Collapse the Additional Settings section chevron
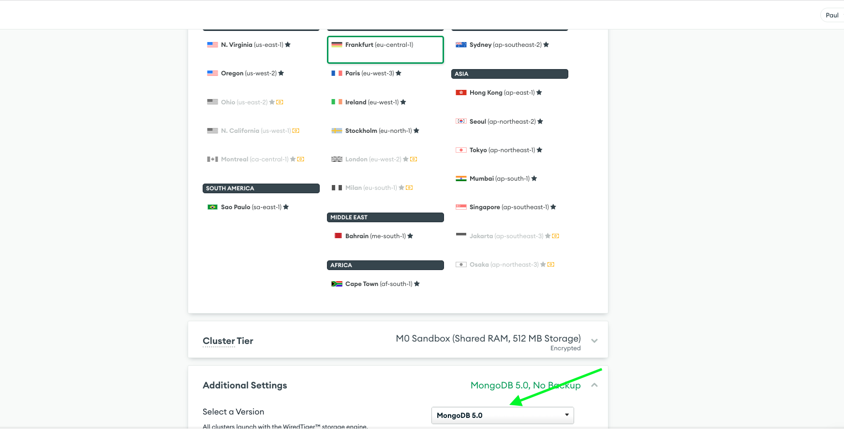 (x=594, y=385)
